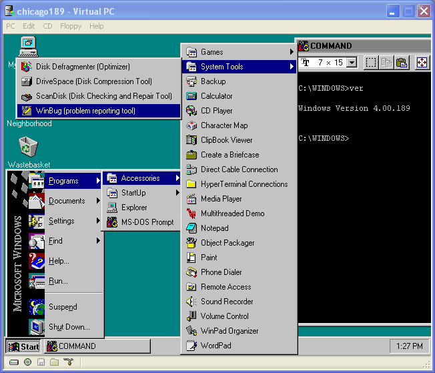Click the WordPad icon
Image resolution: width=435 pixels, height=373 pixels.
191,346
